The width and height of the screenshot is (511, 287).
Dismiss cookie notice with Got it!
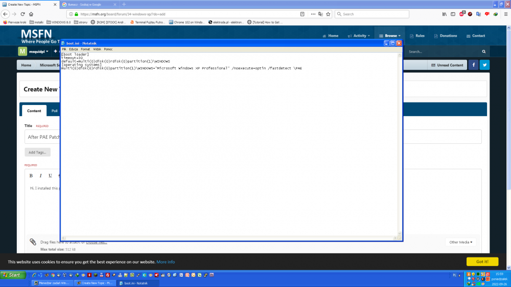pos(482,262)
